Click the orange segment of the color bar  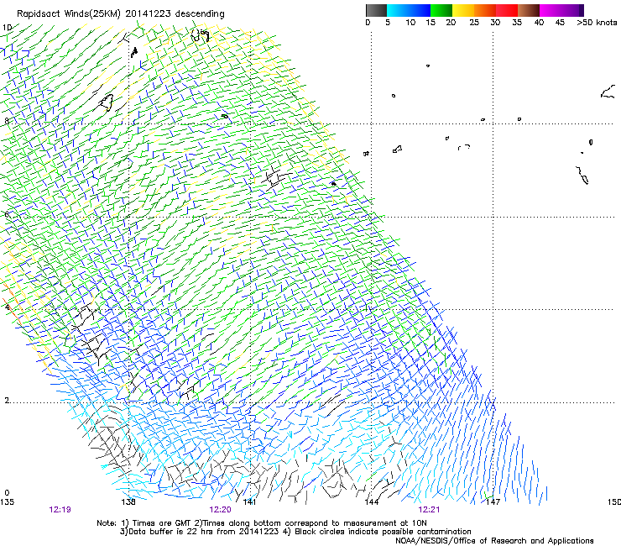(x=485, y=11)
